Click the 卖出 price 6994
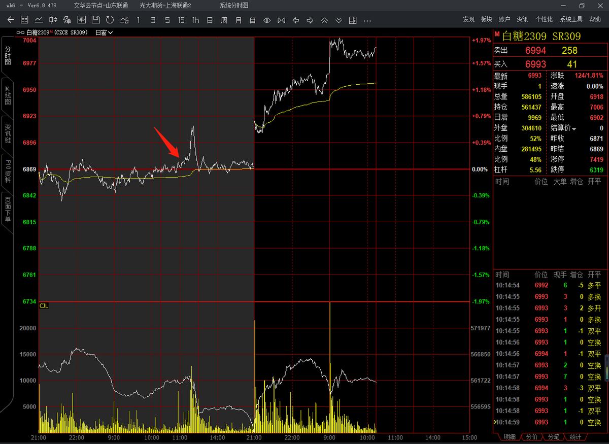This screenshot has height=444, width=609. point(535,50)
